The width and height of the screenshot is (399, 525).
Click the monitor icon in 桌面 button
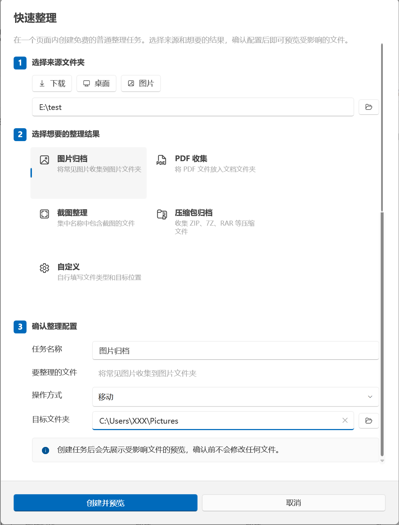86,83
